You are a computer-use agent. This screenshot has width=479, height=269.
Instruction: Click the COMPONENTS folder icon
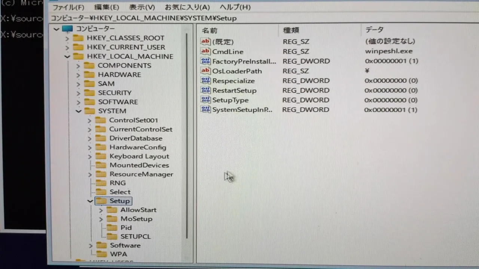(89, 65)
